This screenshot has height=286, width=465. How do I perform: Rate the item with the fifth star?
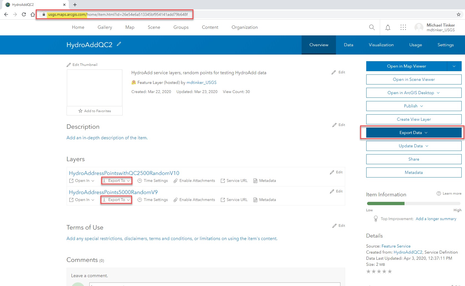tap(390, 271)
